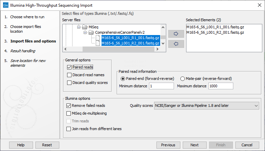Select R1_001.fastq.gz in Selected Elements list
Viewport: 265px width, 151px height.
point(215,27)
